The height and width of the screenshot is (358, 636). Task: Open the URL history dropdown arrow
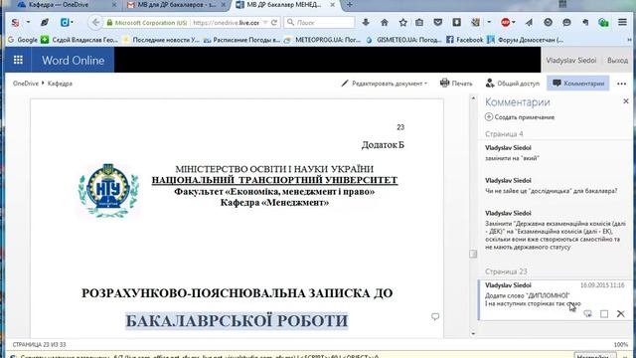265,23
